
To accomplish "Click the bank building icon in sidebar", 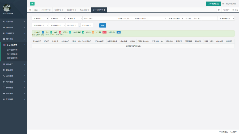I will click(x=4, y=64).
